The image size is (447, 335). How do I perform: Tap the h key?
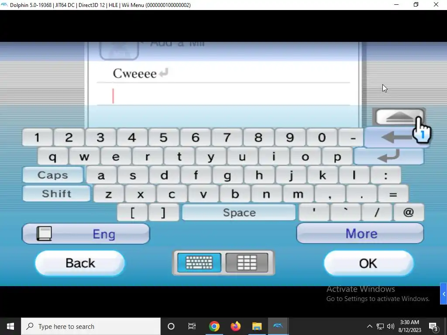259,175
